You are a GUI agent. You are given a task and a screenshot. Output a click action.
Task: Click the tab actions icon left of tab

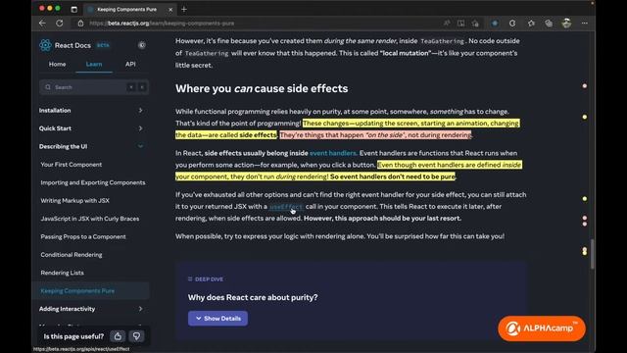click(74, 9)
